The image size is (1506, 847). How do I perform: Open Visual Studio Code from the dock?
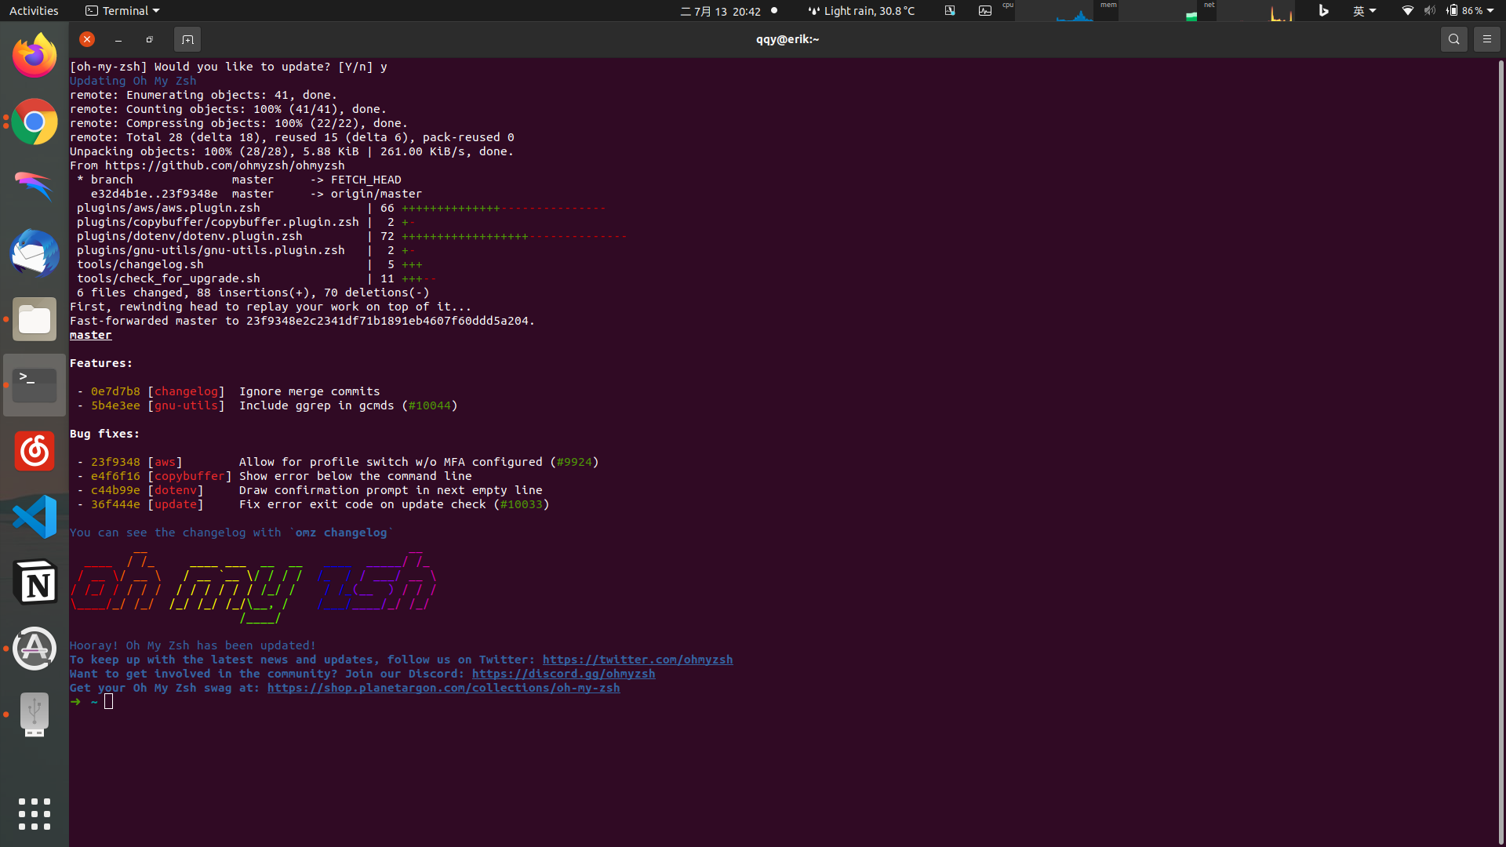[x=35, y=517]
